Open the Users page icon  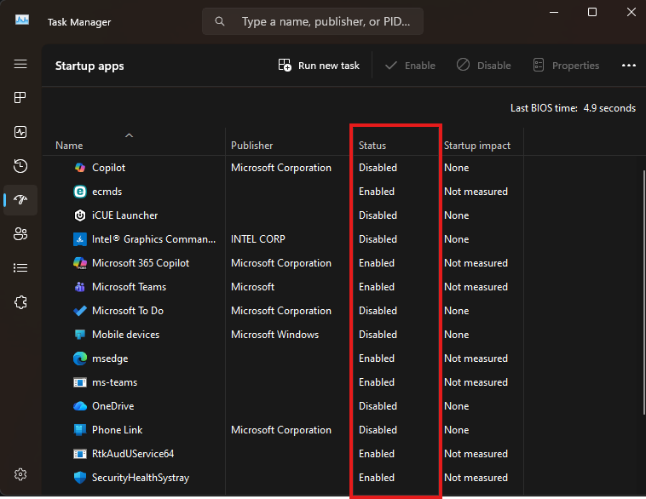click(x=20, y=234)
